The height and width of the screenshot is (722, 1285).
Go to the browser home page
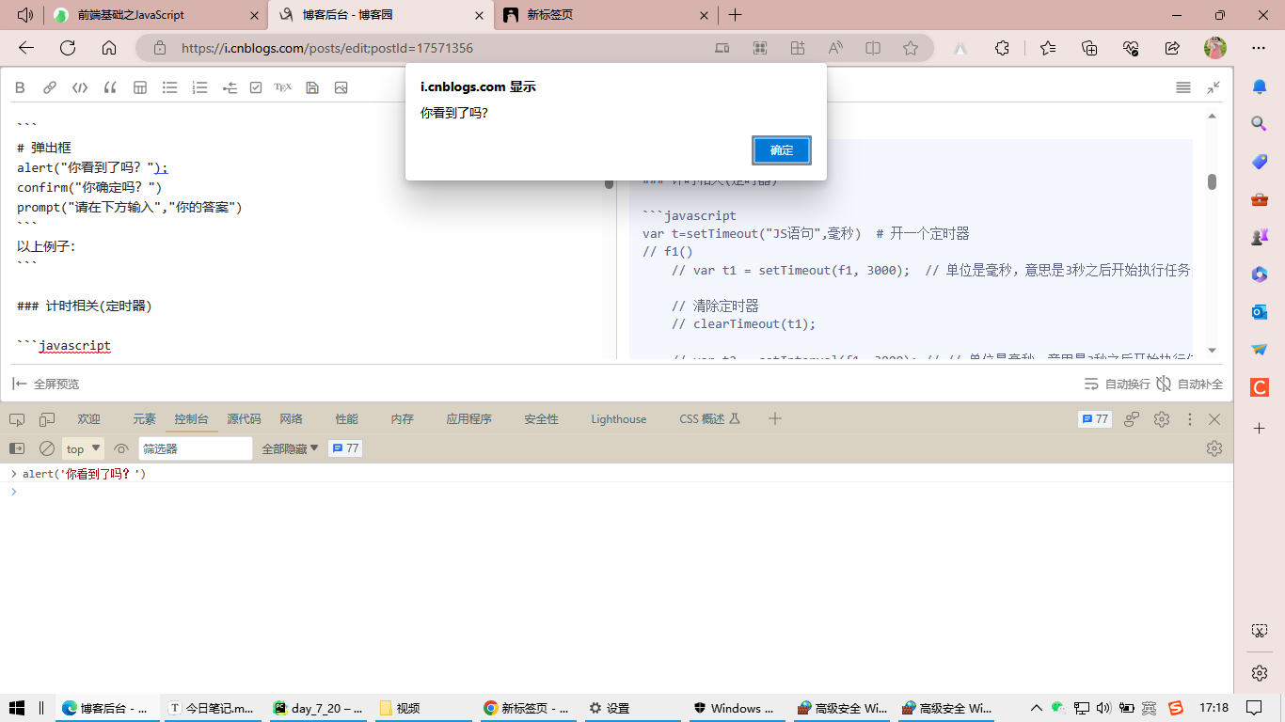[x=109, y=48]
